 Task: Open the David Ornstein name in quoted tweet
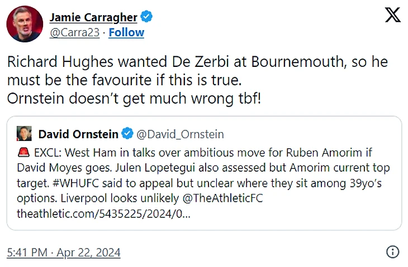78,134
